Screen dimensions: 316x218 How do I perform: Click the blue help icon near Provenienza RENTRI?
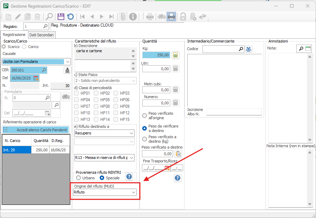129,177
